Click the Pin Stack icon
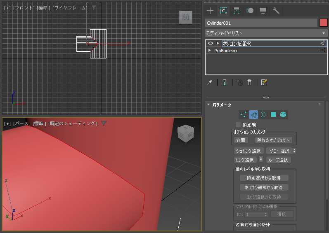Viewport: 329px width, 233px height. click(210, 82)
